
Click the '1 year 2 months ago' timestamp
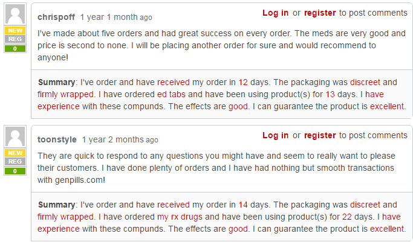(120, 139)
